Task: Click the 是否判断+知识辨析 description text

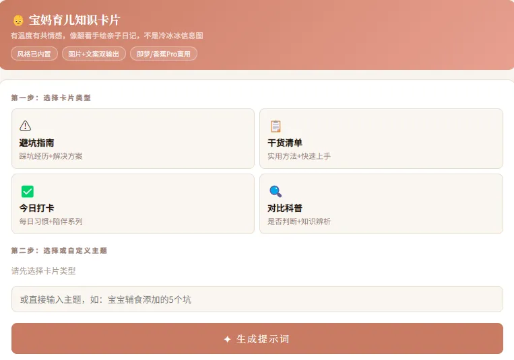Action: point(298,221)
